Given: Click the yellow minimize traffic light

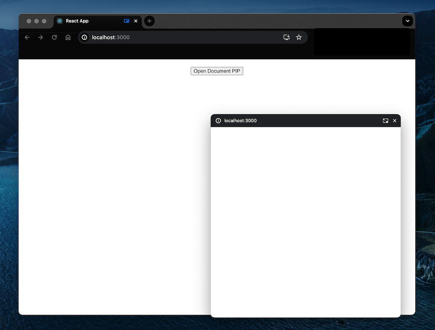Looking at the screenshot, I should click(36, 21).
